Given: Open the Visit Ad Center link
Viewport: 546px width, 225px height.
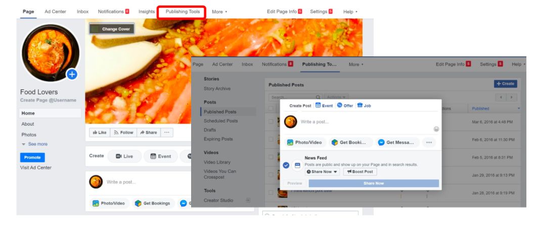Looking at the screenshot, I should 36,167.
